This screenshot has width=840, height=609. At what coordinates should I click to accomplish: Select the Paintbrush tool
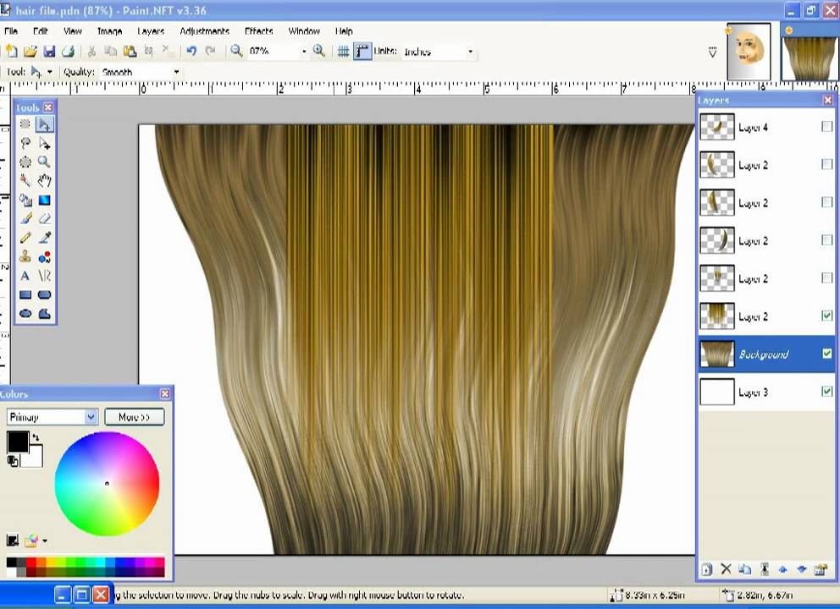click(x=25, y=219)
